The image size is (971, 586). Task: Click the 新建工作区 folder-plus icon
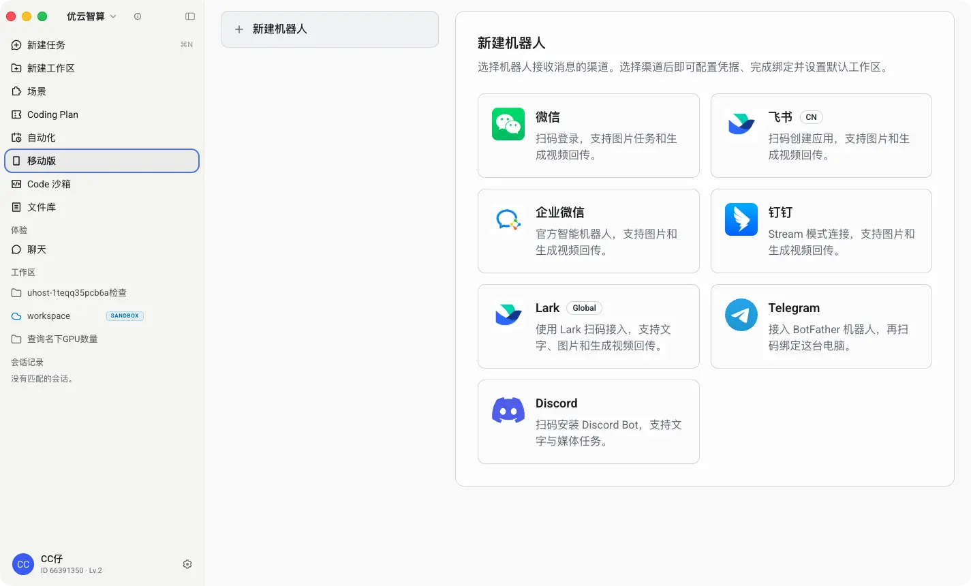pyautogui.click(x=16, y=68)
